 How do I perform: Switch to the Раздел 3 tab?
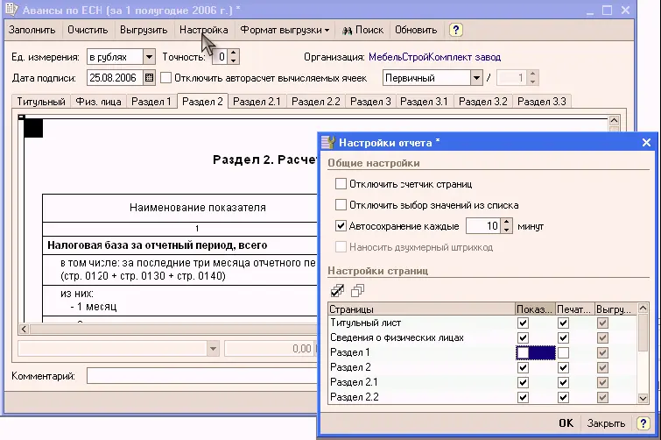click(370, 102)
